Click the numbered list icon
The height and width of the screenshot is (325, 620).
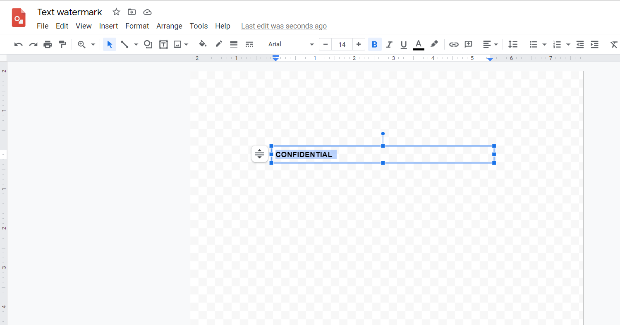[x=557, y=44]
